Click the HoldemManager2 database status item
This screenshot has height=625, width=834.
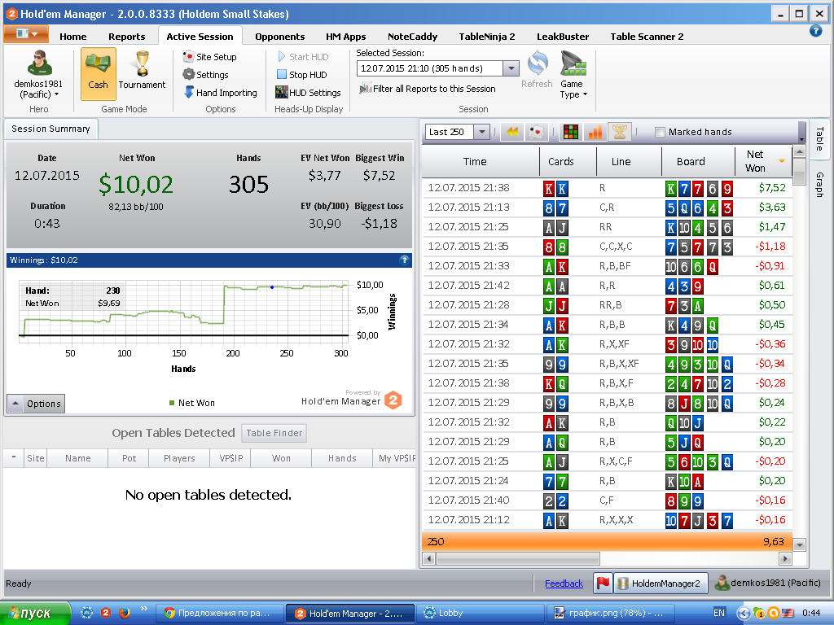(x=661, y=583)
